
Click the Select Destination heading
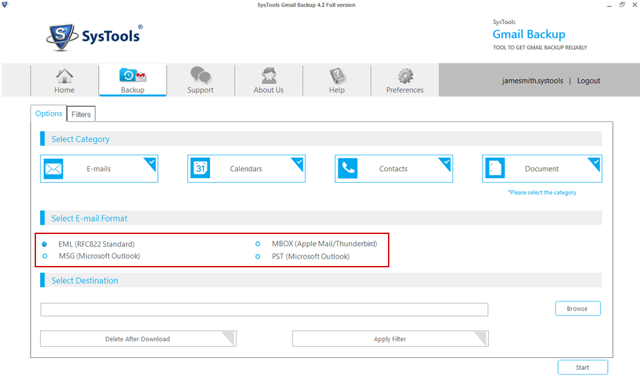click(85, 281)
